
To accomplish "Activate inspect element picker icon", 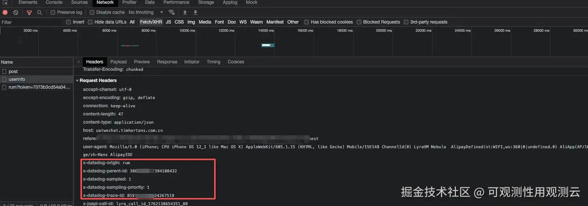I will tap(6, 3).
